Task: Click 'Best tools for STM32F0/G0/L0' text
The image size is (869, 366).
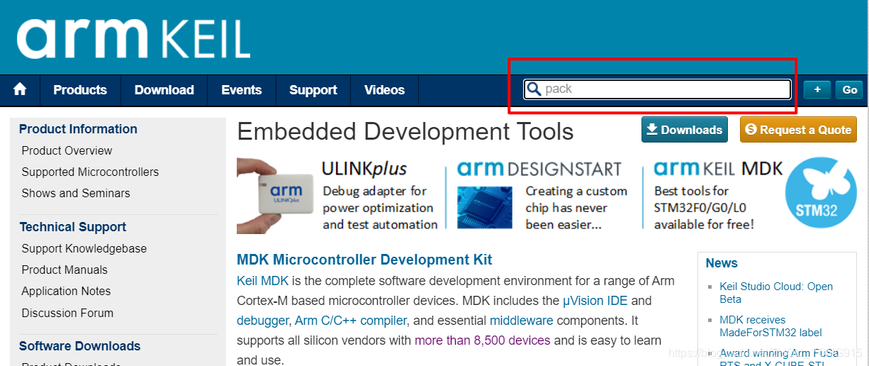Action: coord(704,208)
